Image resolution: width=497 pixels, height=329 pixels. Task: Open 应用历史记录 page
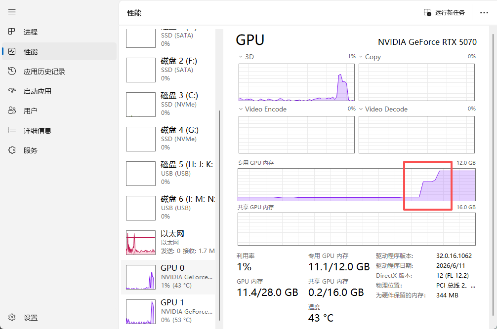click(x=44, y=72)
